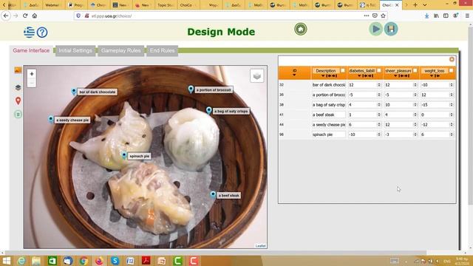
Task: Click row ID 41 in the table
Action: tap(282, 115)
